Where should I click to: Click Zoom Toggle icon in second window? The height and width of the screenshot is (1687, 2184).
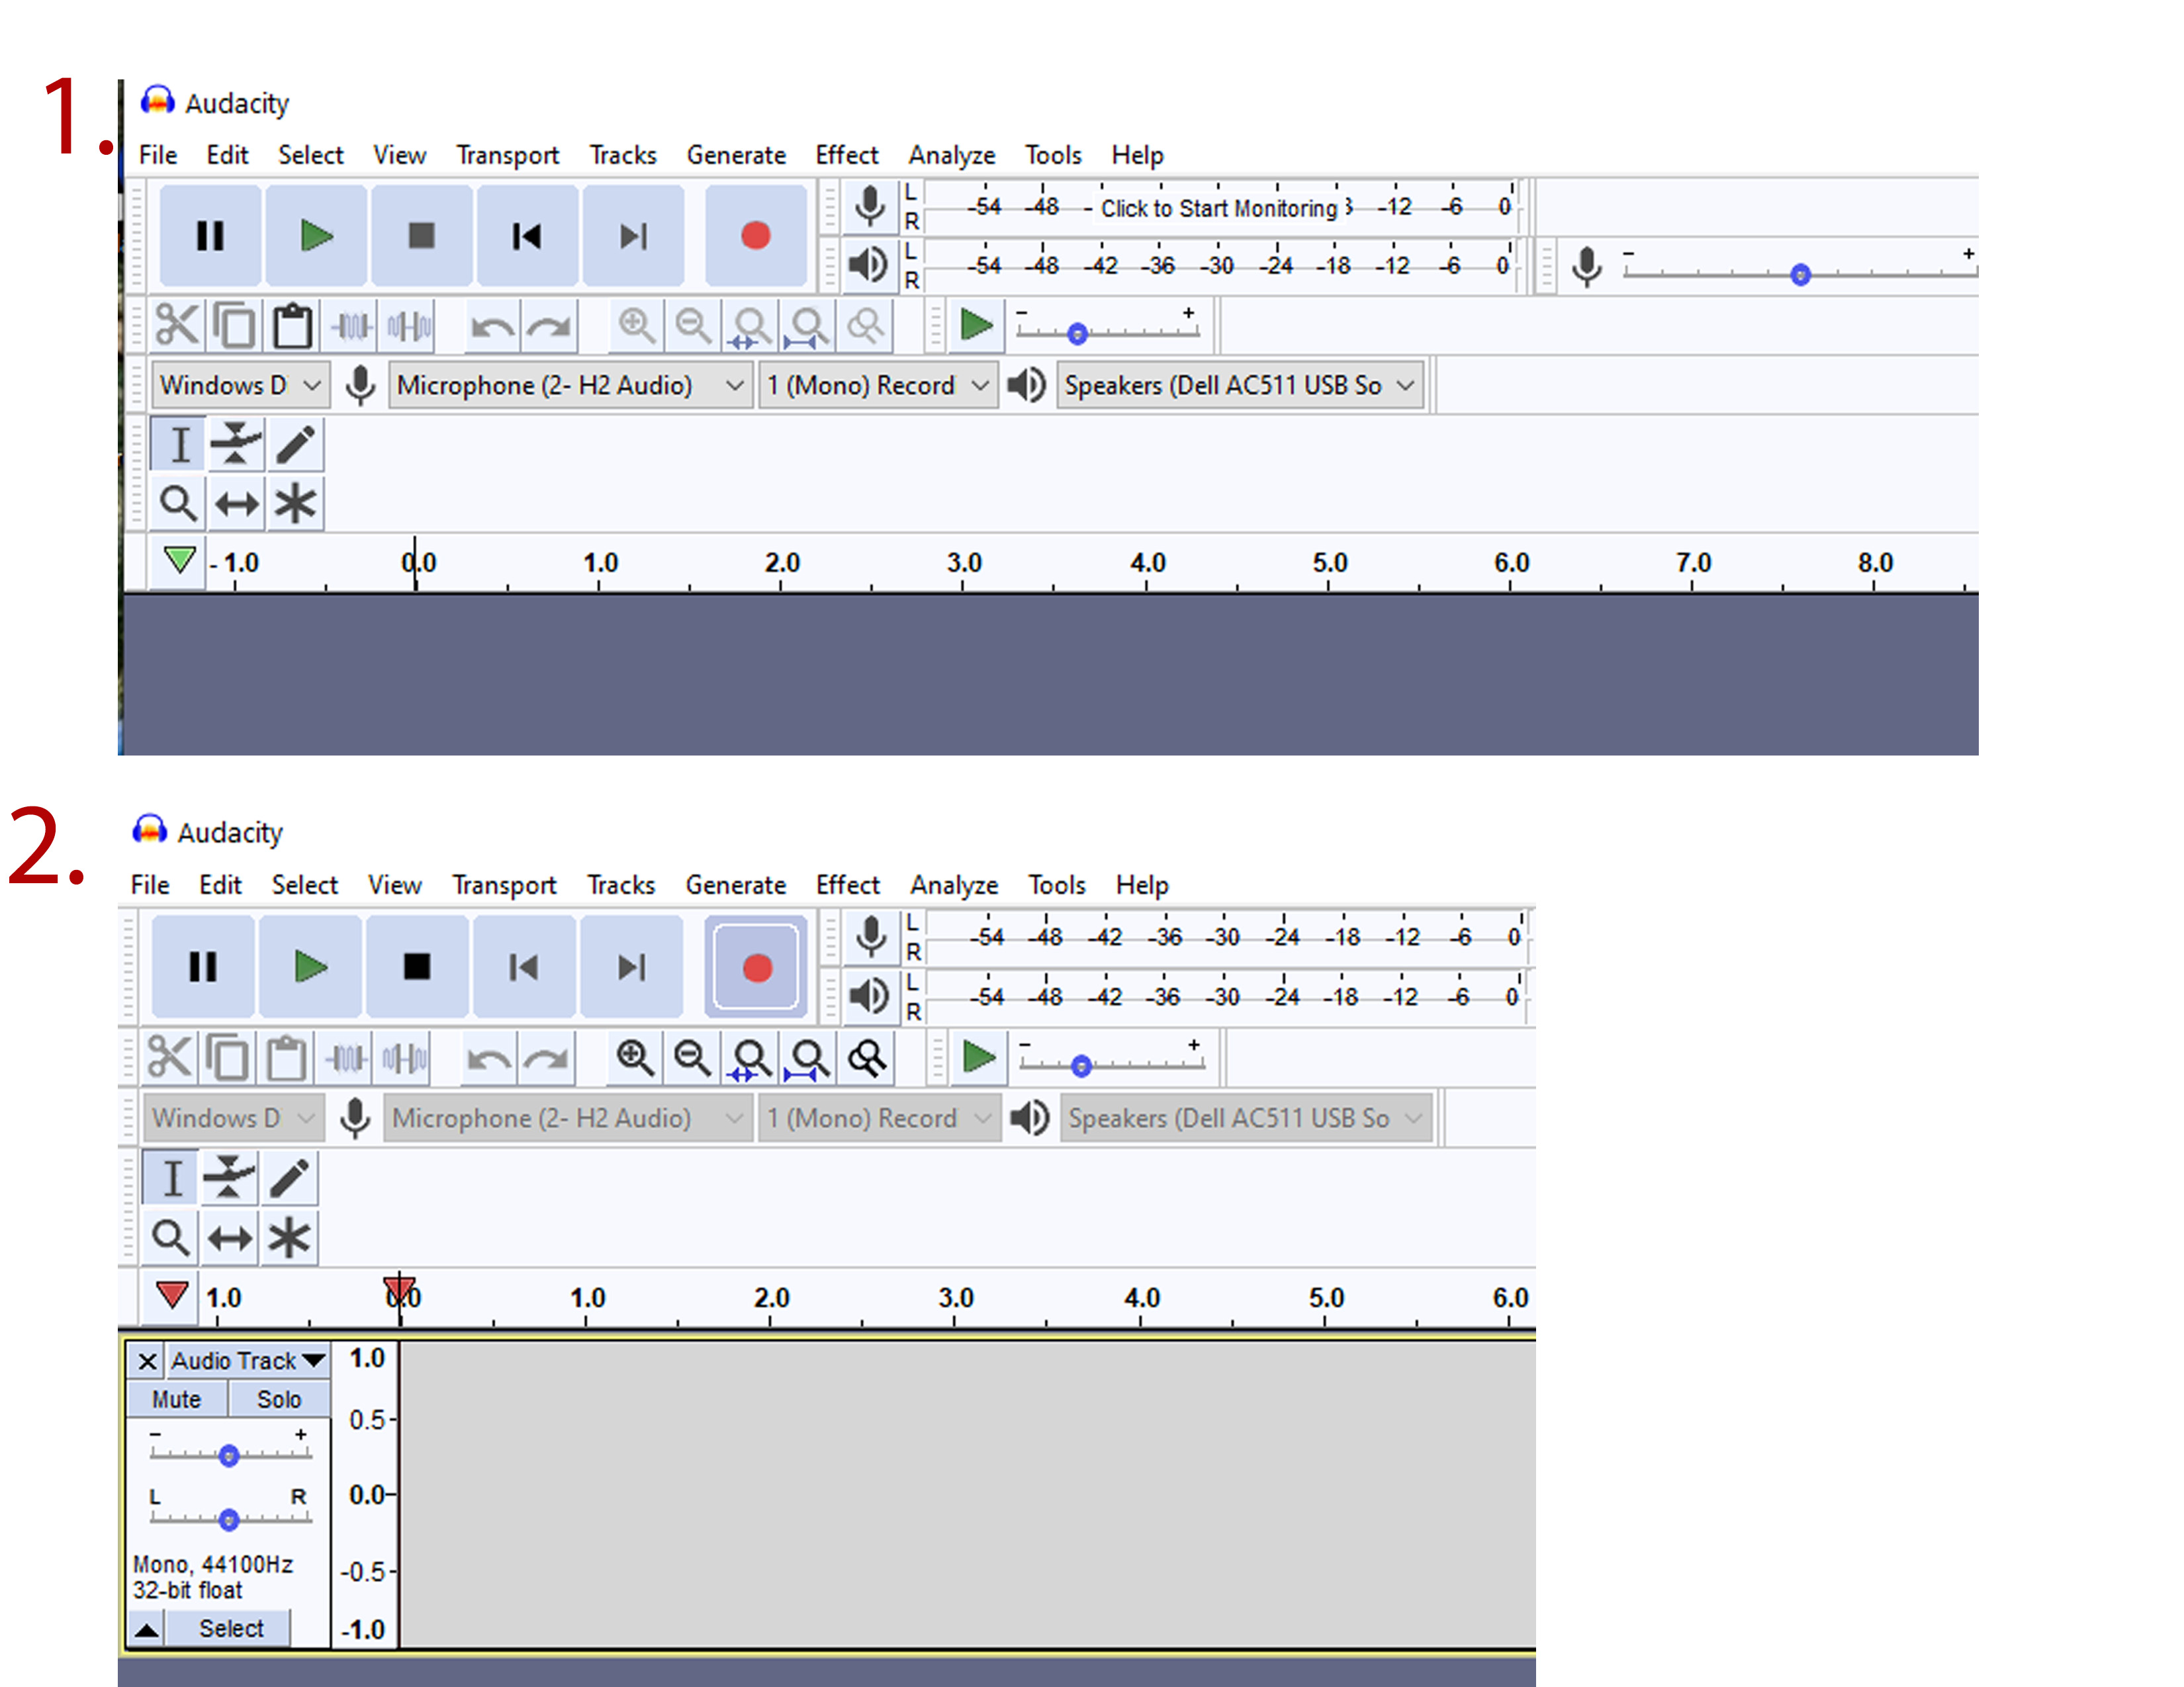click(x=867, y=1057)
